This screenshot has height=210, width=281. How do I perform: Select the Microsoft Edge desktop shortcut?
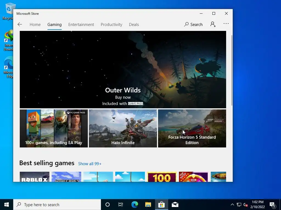[9, 68]
